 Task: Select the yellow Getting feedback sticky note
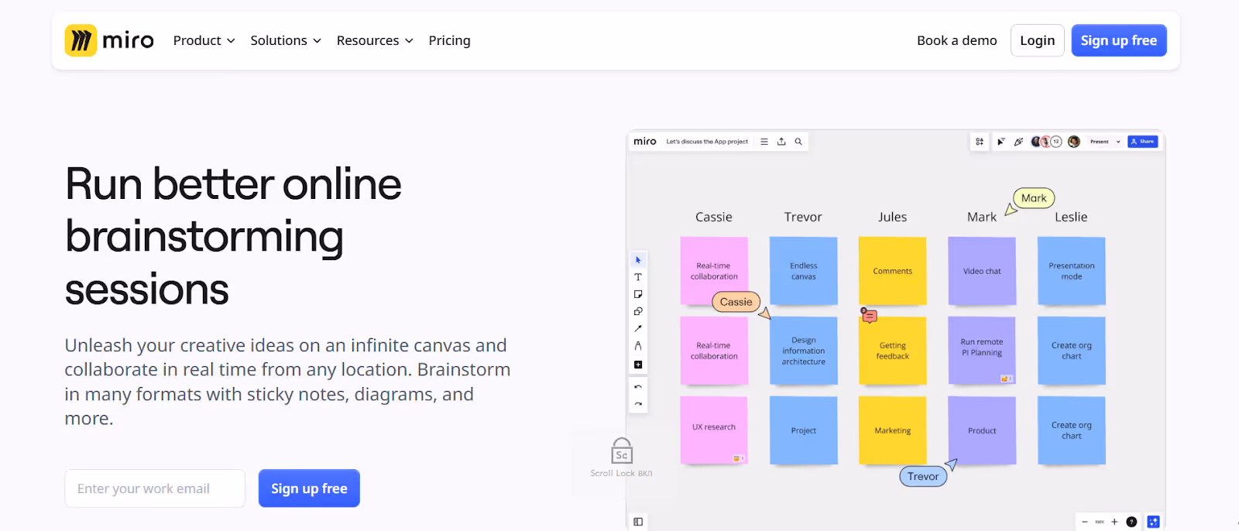pos(892,351)
